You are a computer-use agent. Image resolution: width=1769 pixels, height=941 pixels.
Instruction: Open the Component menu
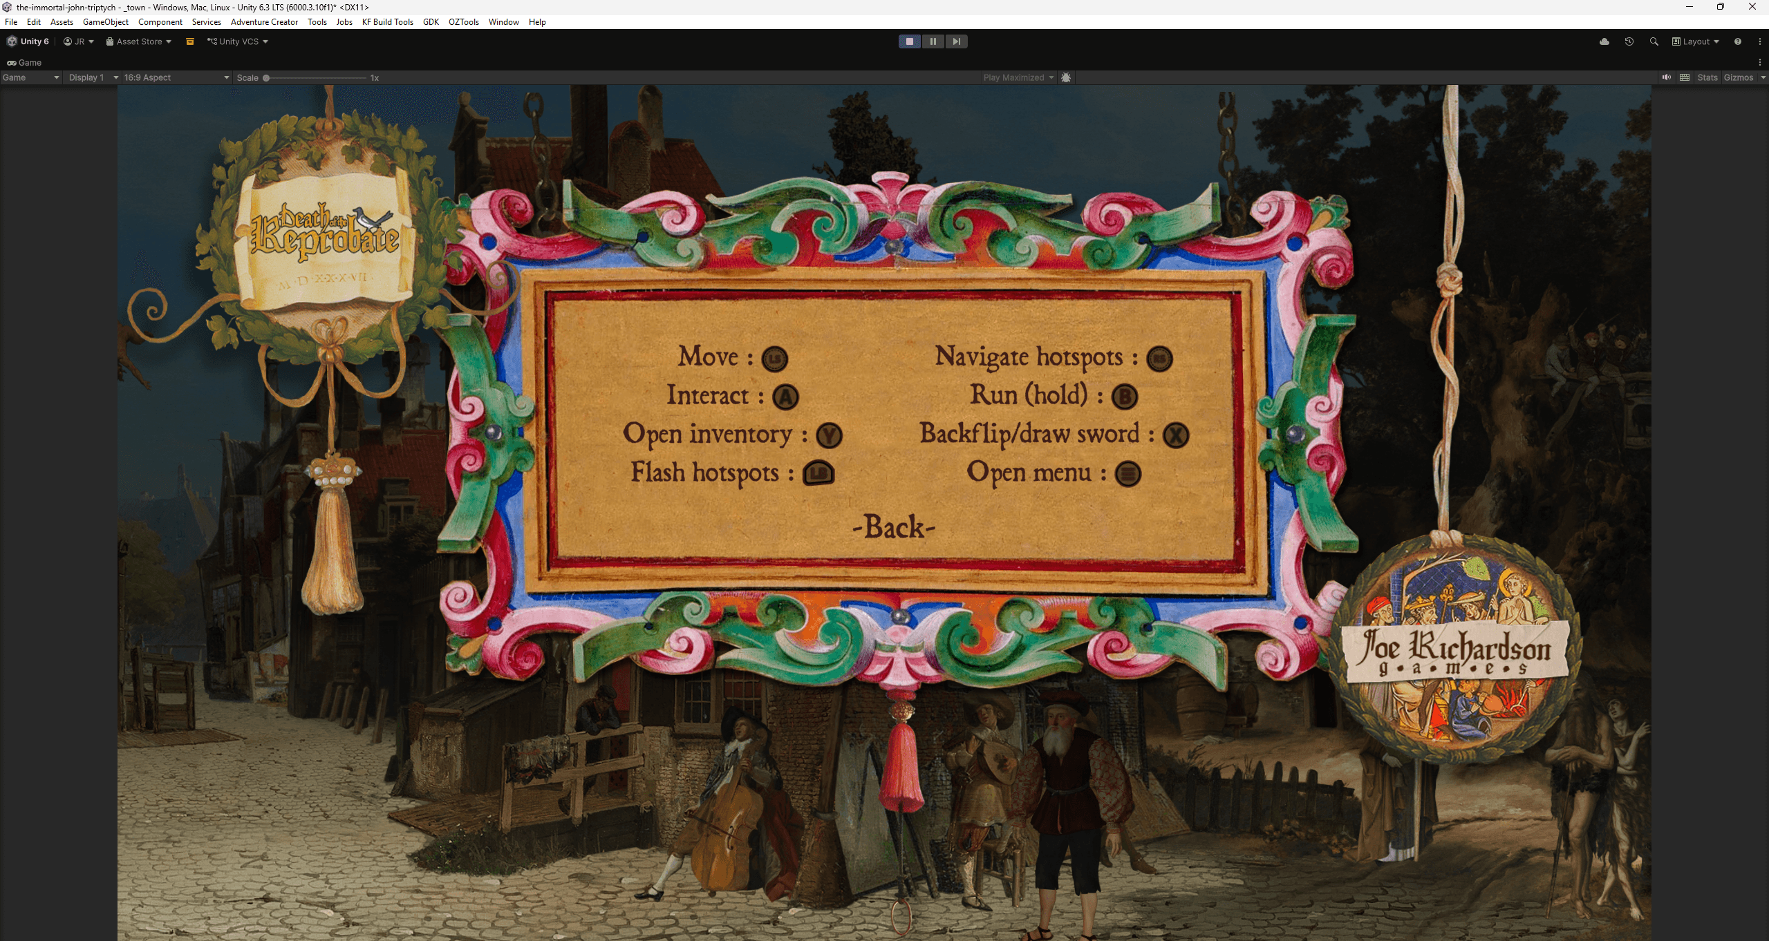pyautogui.click(x=160, y=22)
